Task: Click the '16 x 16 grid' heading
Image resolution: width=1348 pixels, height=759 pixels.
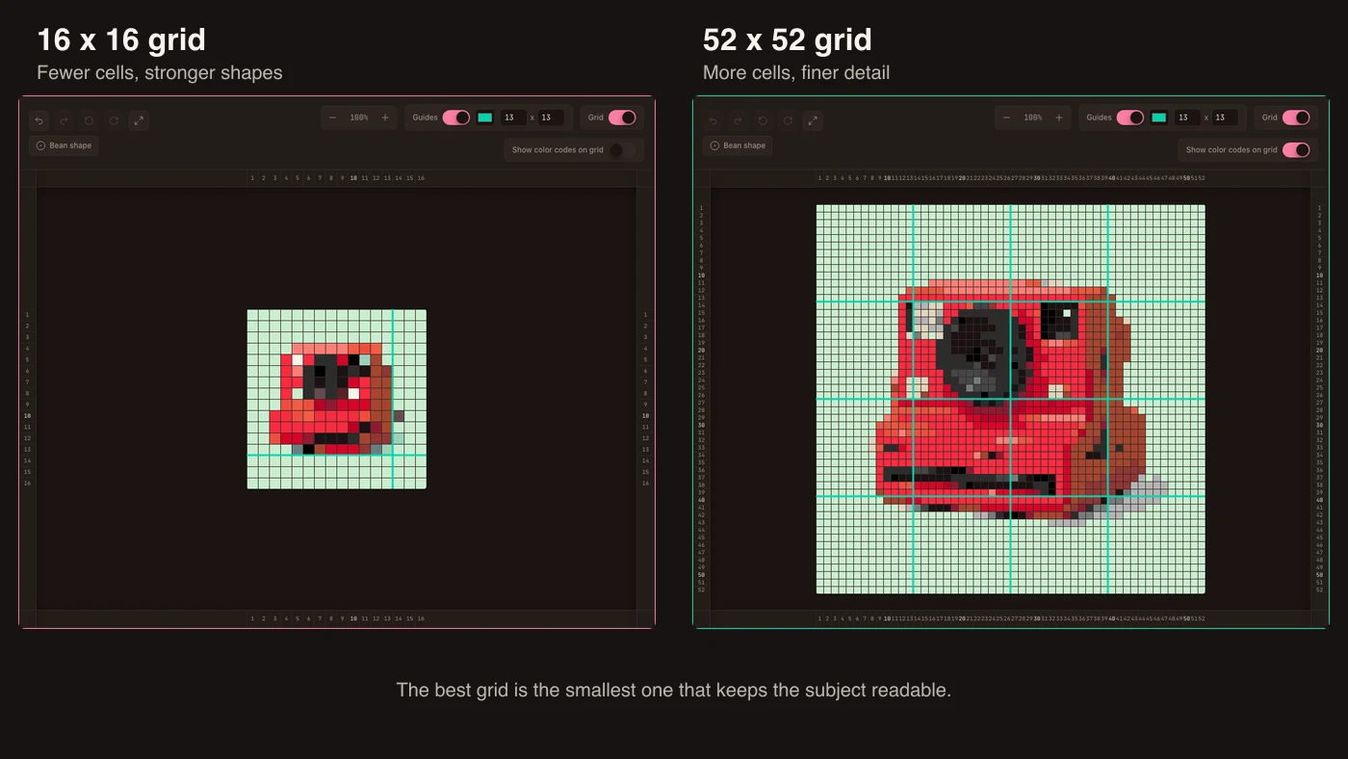Action: click(x=121, y=40)
